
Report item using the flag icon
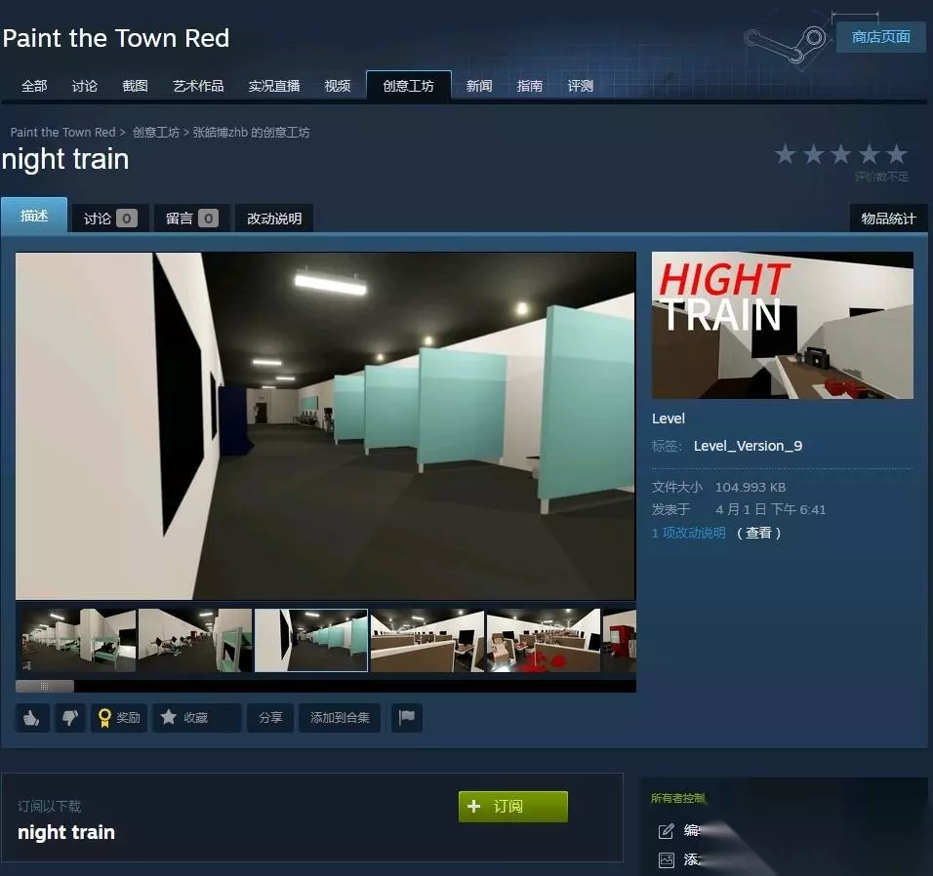pyautogui.click(x=407, y=718)
